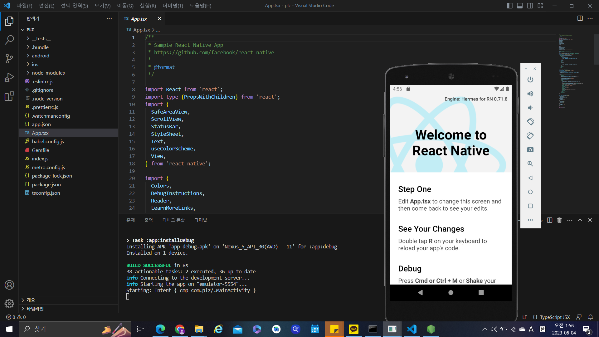Expand the android folder

coord(41,56)
